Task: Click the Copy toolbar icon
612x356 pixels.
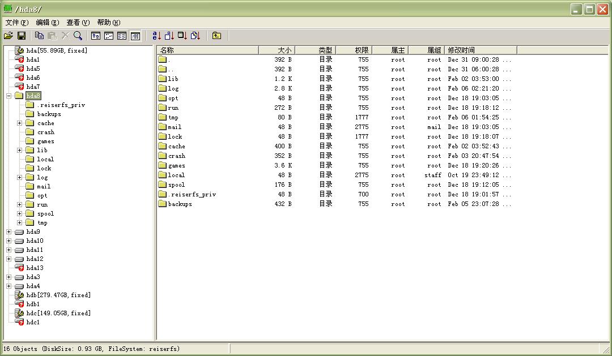Action: coord(39,36)
